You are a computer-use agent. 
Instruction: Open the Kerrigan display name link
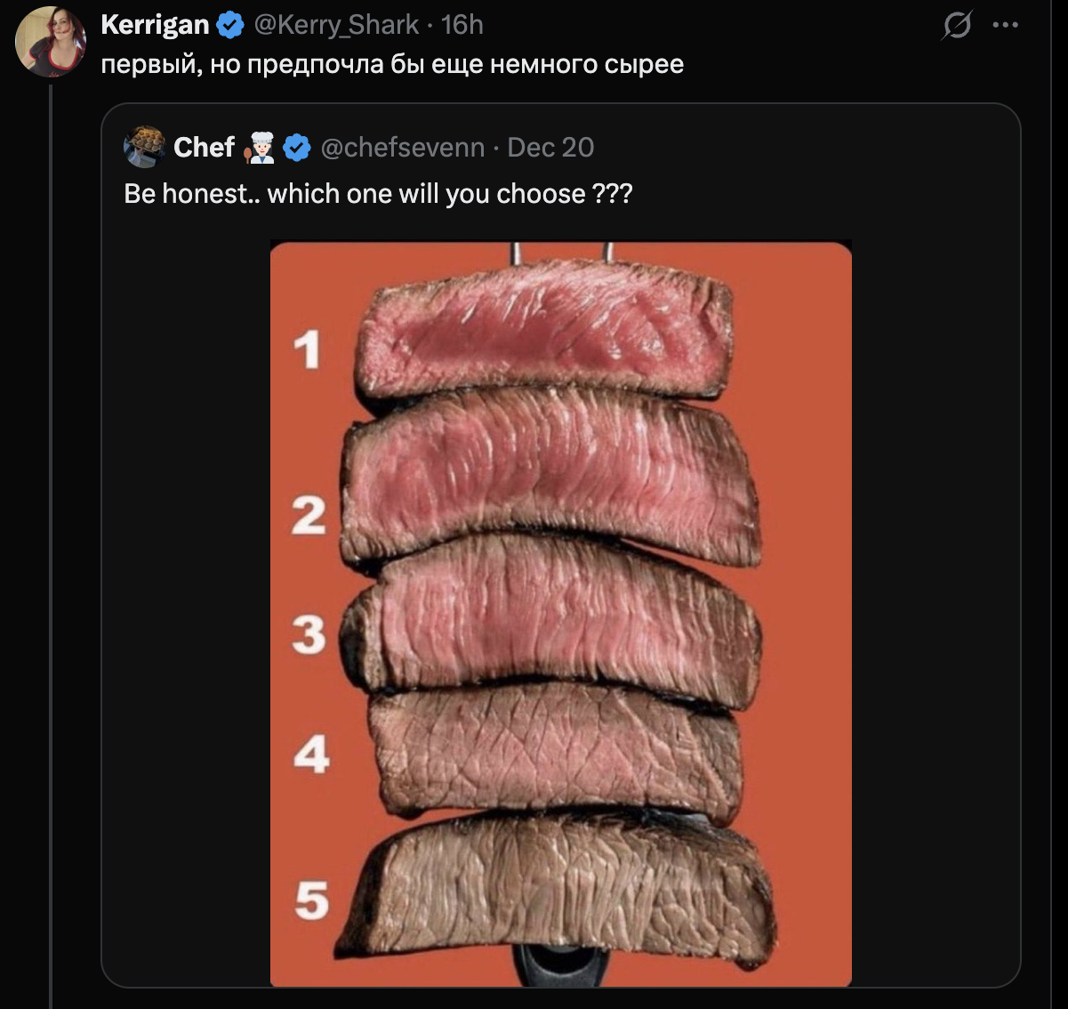[155, 25]
